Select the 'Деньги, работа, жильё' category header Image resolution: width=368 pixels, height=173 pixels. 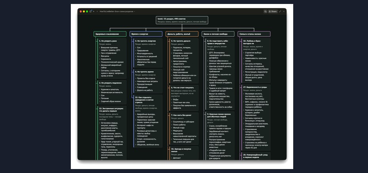coord(182,34)
